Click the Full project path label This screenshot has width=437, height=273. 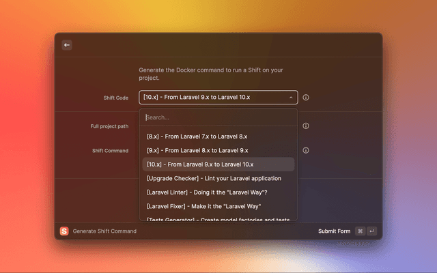pyautogui.click(x=109, y=126)
